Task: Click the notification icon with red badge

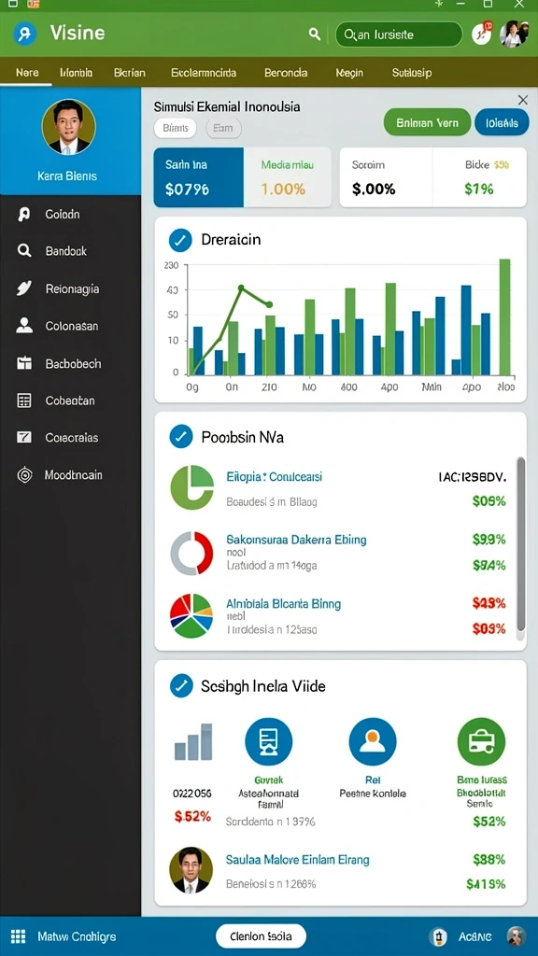Action: [481, 35]
